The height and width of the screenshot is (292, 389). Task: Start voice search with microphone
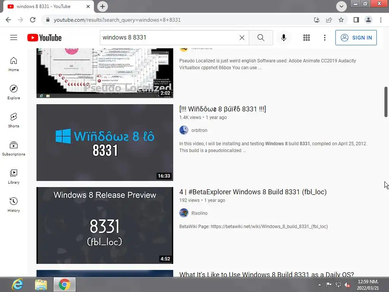(283, 38)
